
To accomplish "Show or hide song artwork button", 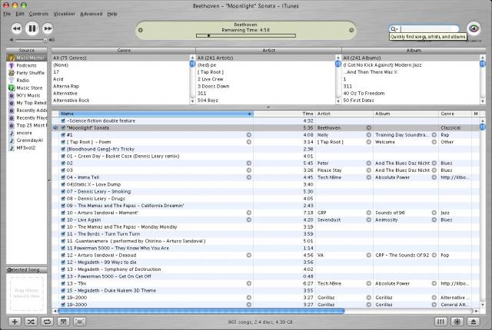I will (63, 322).
